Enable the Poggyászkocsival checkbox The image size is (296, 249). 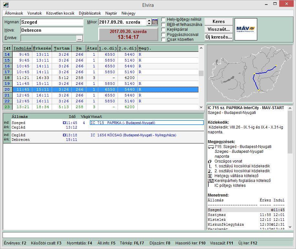pos(163,35)
